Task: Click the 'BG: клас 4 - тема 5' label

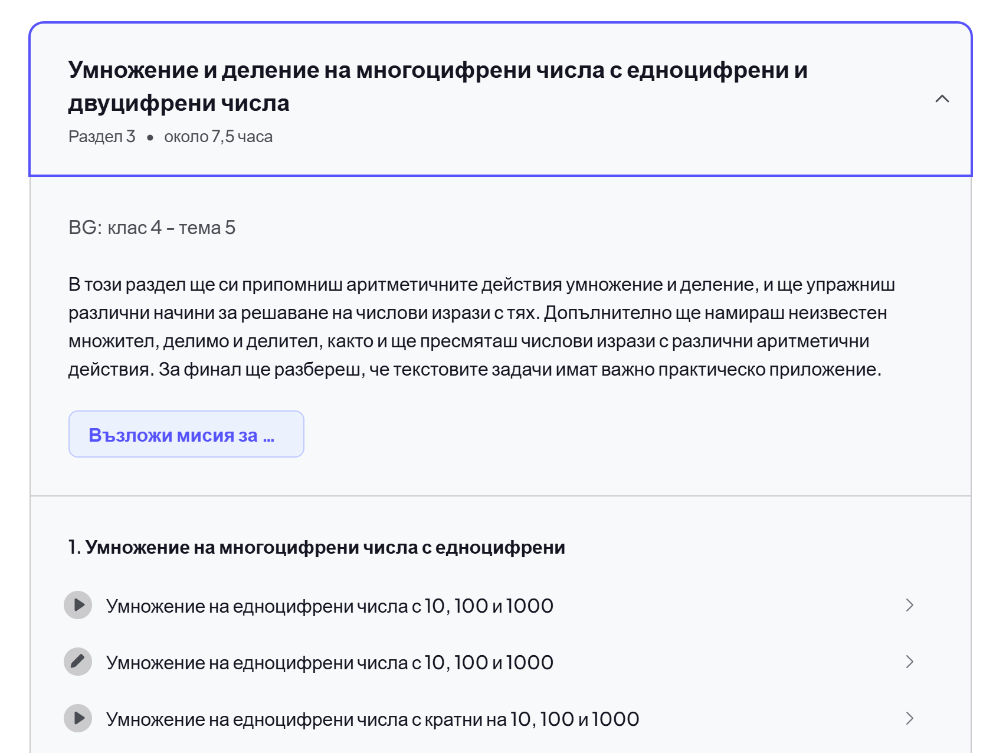Action: pyautogui.click(x=152, y=228)
